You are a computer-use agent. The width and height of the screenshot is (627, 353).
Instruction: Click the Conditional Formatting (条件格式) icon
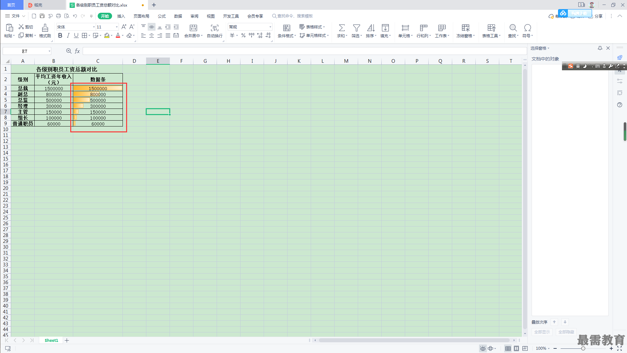[x=287, y=28]
